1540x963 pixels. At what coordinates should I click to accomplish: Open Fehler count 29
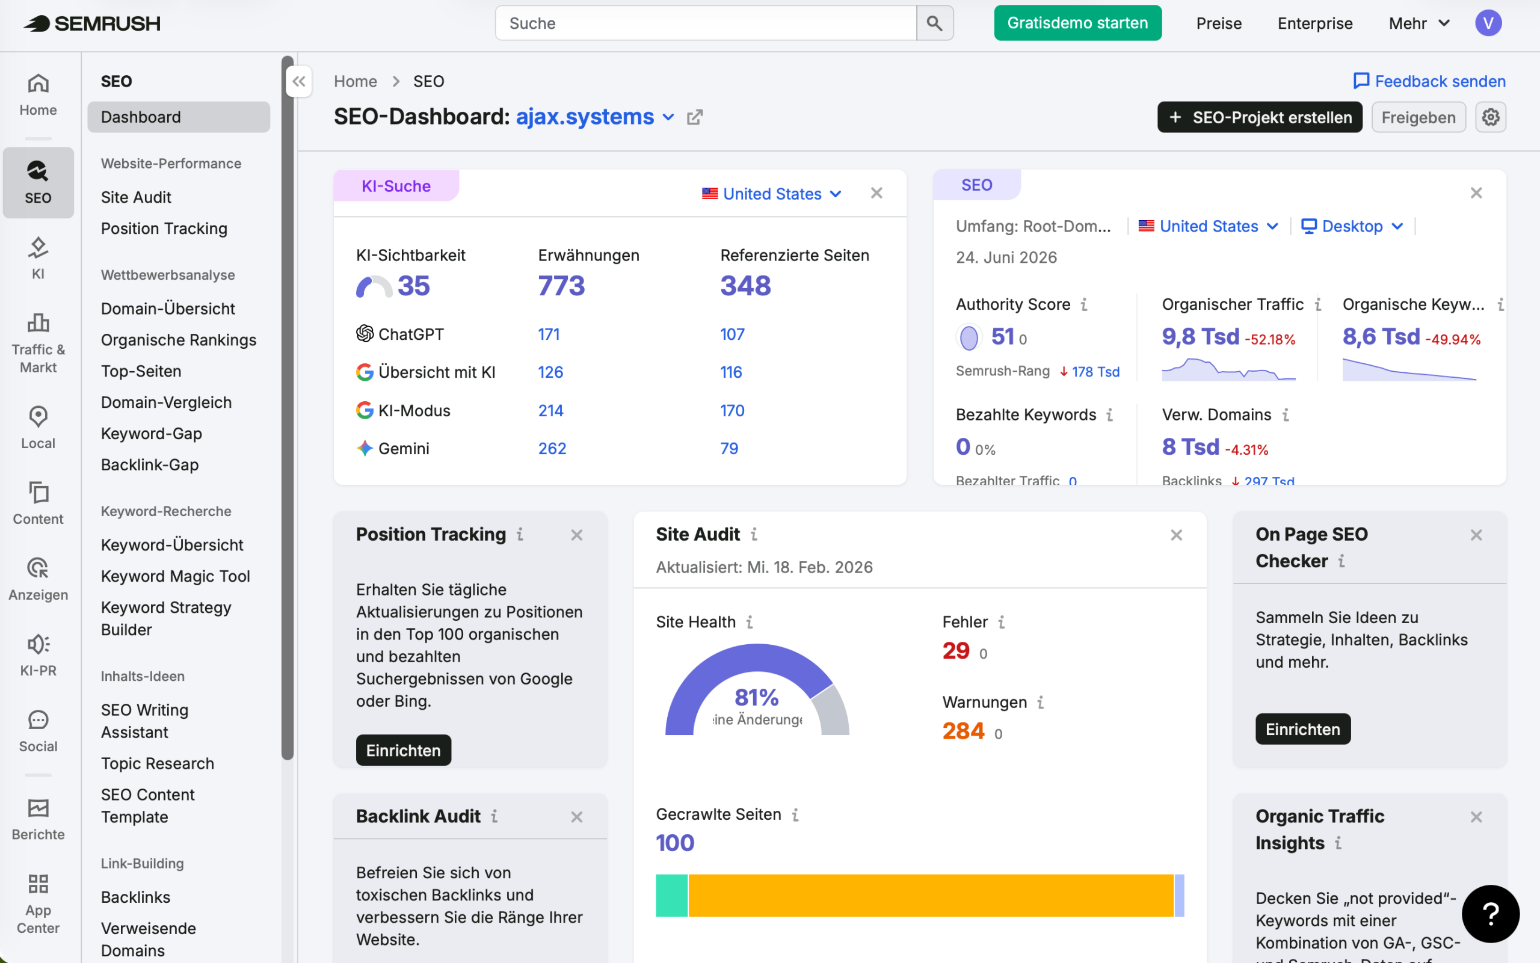pos(955,651)
